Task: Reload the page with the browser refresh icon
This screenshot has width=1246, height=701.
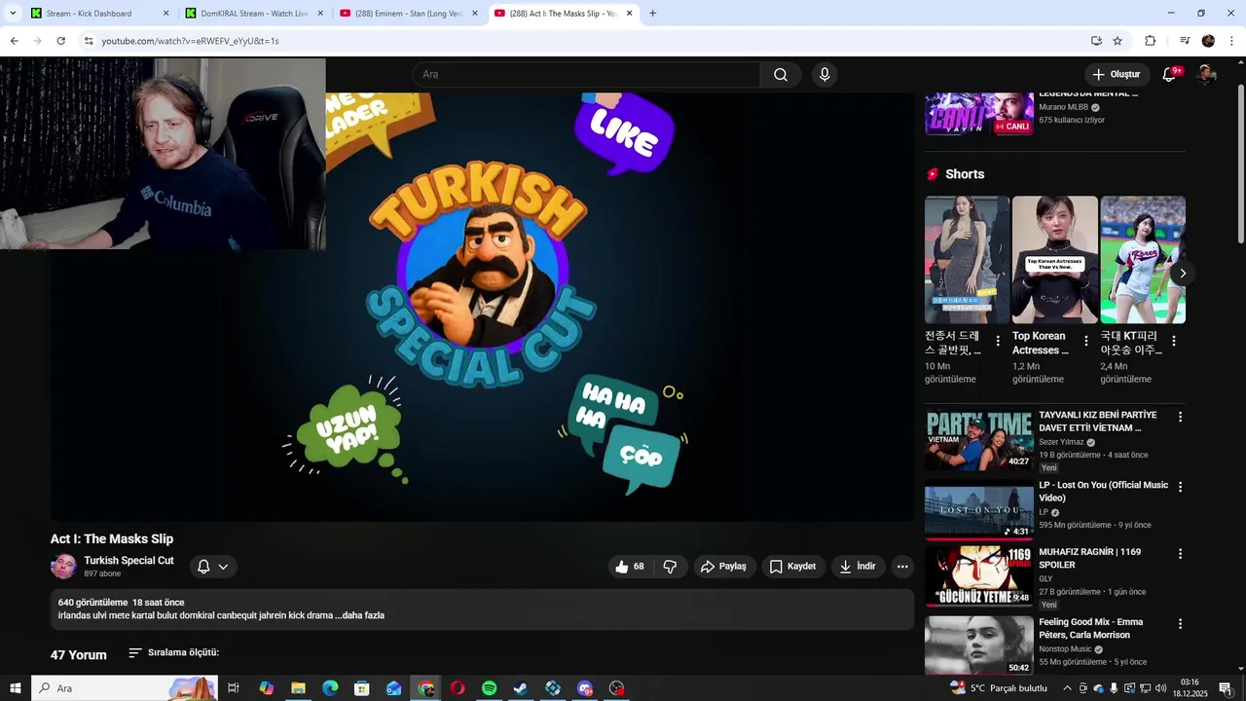Action: point(60,41)
